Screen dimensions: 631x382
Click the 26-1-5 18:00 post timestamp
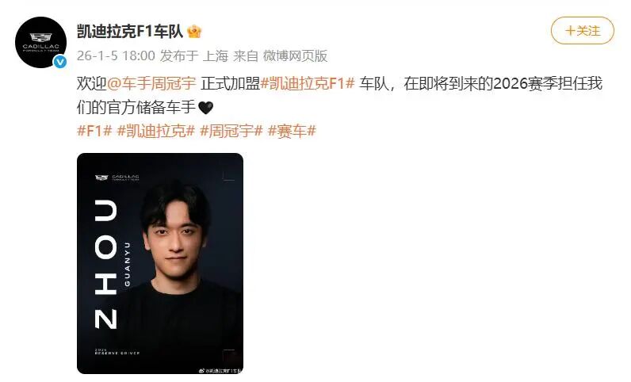(x=116, y=55)
